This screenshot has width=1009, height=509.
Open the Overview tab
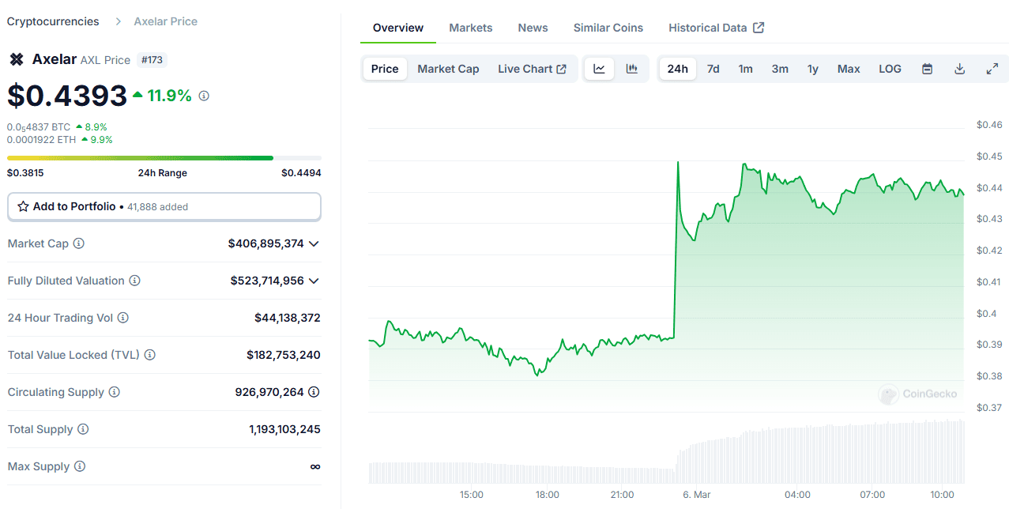[398, 28]
